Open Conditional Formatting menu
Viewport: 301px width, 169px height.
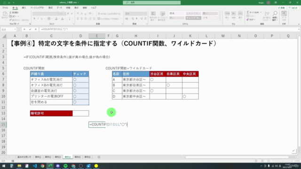(153, 16)
